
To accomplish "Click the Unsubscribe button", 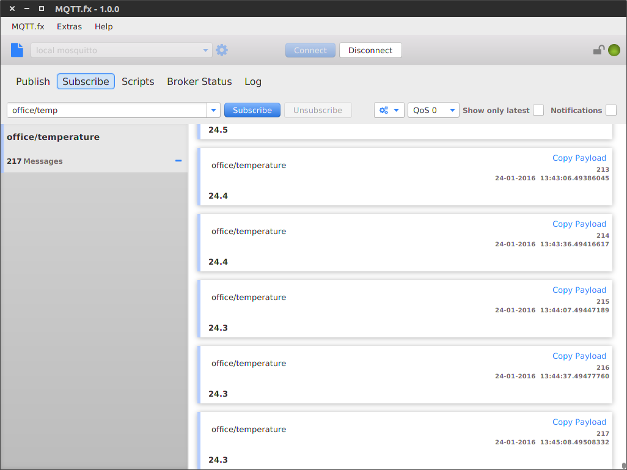I will 318,110.
